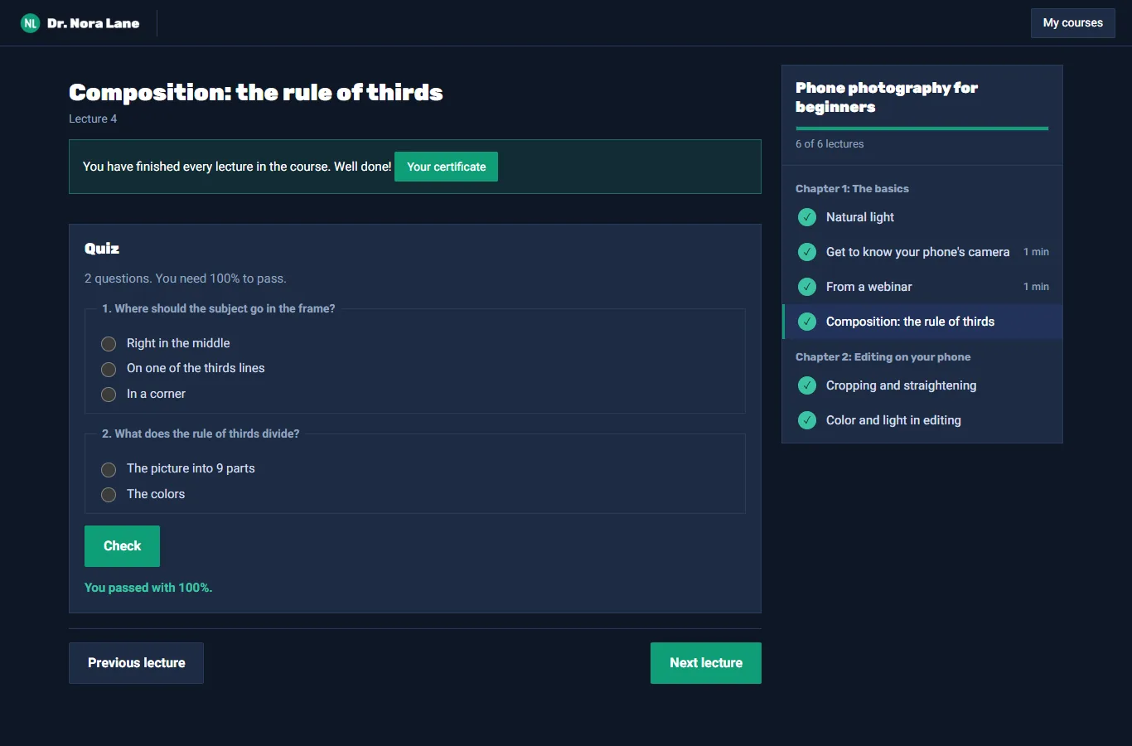This screenshot has width=1132, height=746.
Task: Click checkmark next to Composition: the rule of thirds
Action: (x=807, y=322)
